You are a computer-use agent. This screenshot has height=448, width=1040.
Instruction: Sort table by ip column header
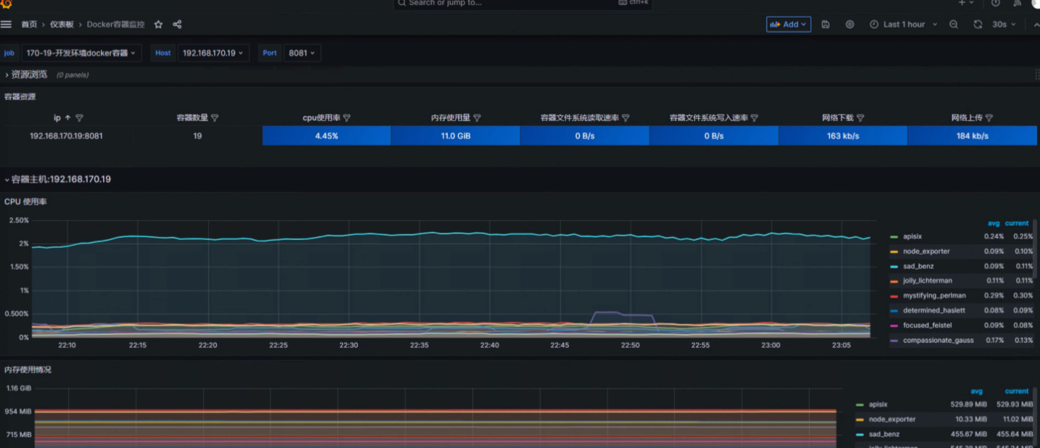tap(57, 118)
